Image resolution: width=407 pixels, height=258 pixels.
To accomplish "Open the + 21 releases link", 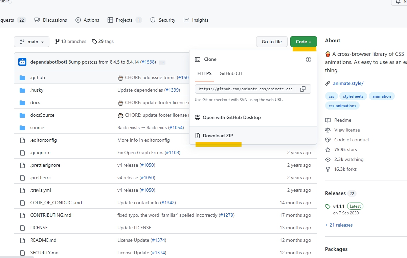I will [x=339, y=225].
